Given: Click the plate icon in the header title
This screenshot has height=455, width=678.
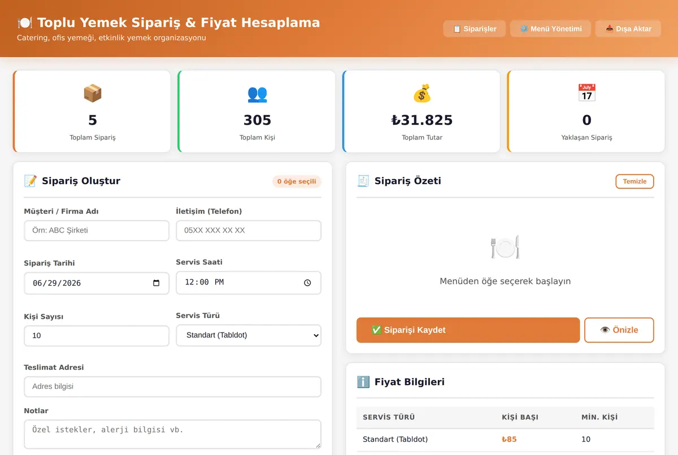Looking at the screenshot, I should (25, 23).
